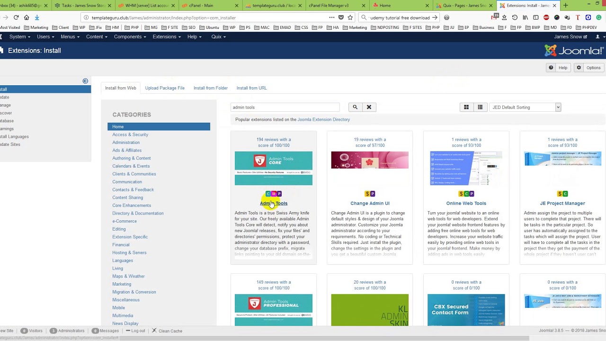Open the Content menu

97,36
